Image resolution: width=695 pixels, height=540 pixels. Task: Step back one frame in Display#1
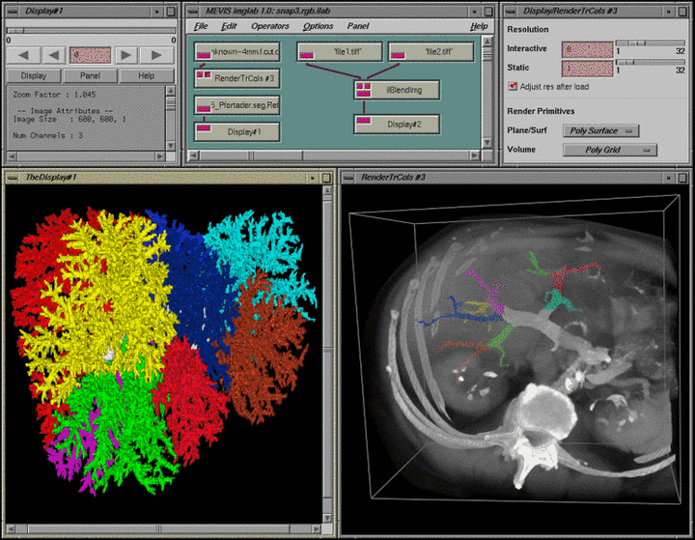pos(54,55)
